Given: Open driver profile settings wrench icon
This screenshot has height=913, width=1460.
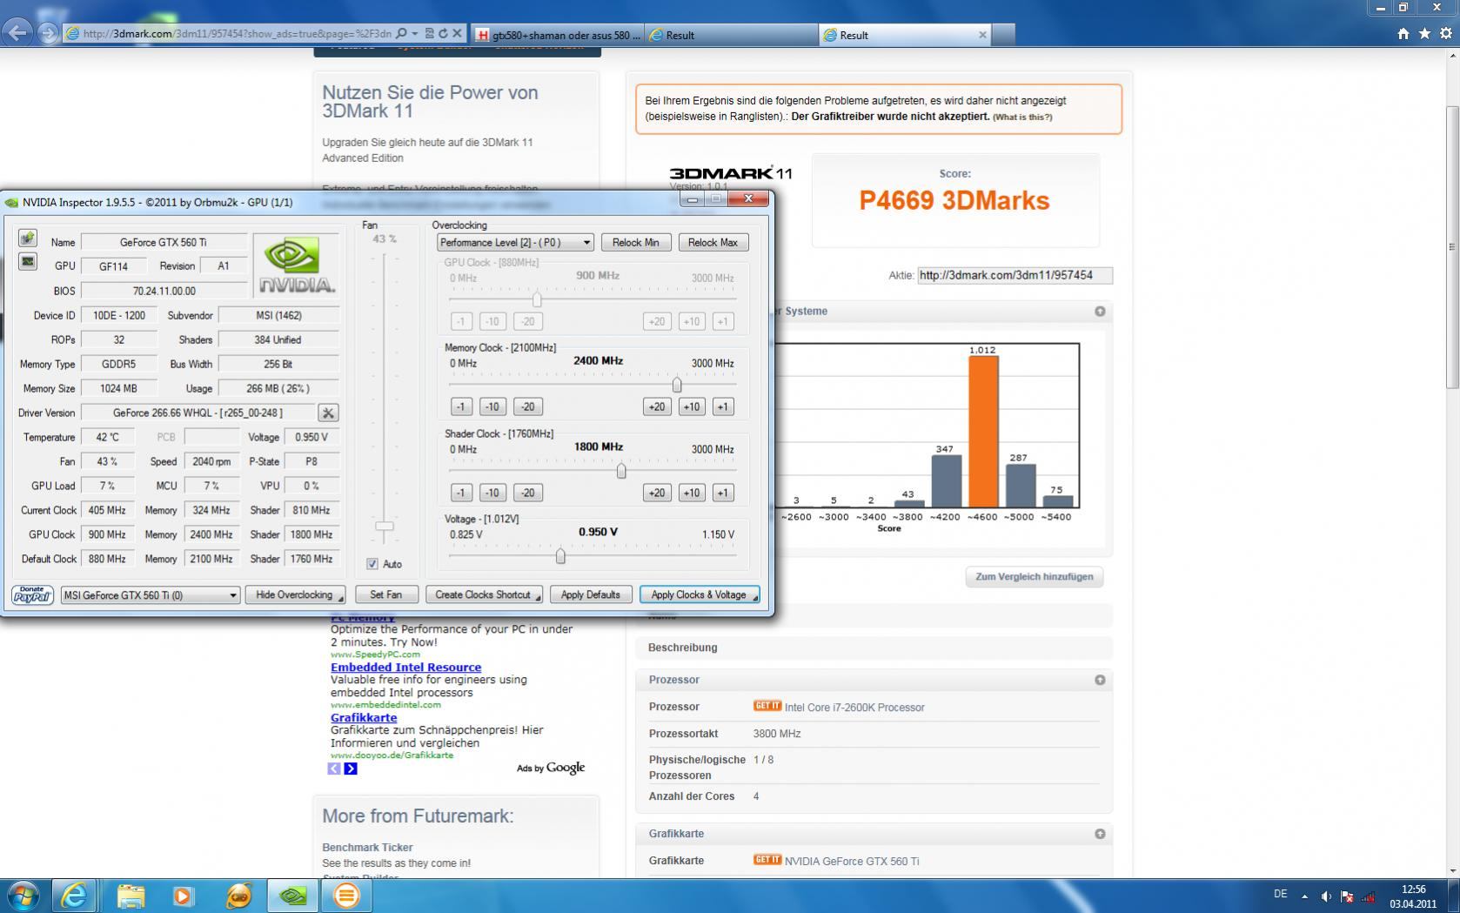Looking at the screenshot, I should pyautogui.click(x=328, y=413).
